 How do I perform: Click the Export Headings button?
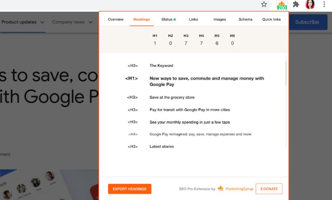(129, 189)
